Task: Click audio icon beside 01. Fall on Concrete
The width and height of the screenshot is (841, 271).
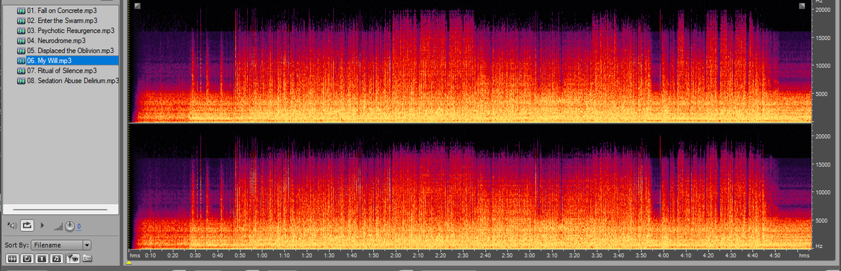Action: 20,11
